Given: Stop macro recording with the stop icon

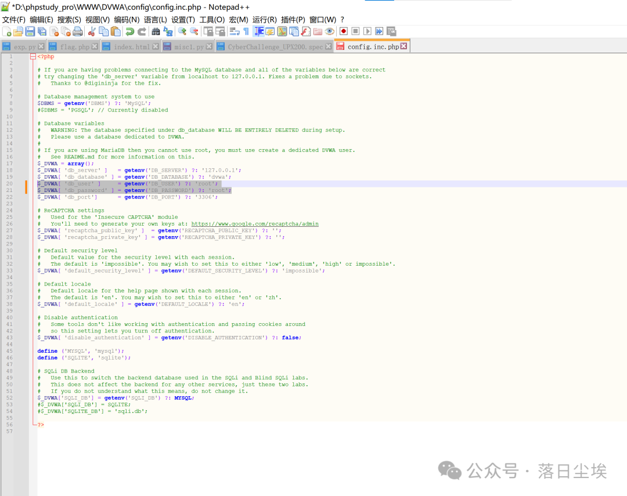Looking at the screenshot, I should (x=355, y=31).
